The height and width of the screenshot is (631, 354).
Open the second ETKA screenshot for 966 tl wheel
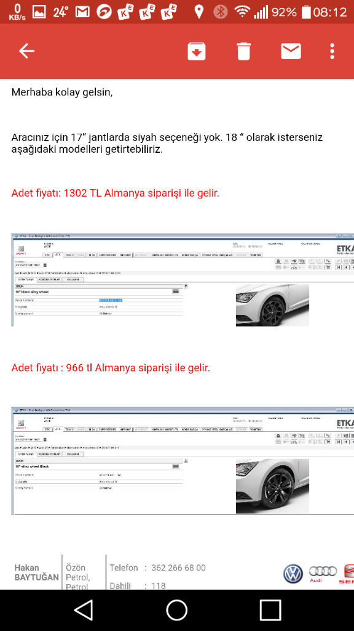[x=183, y=461]
